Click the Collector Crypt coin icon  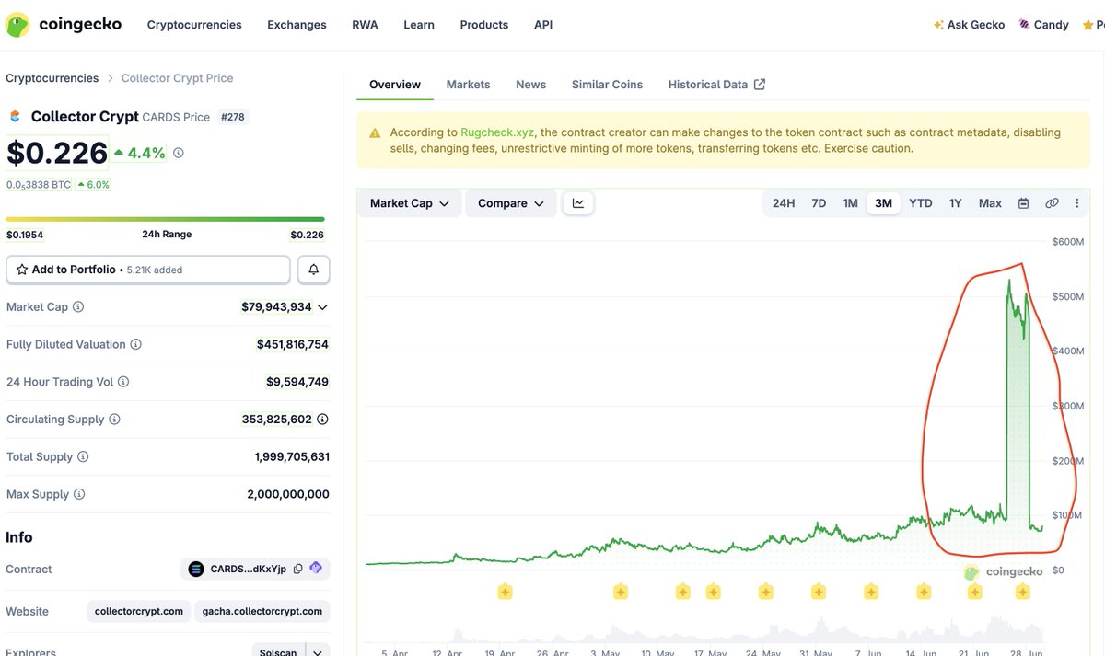click(15, 117)
